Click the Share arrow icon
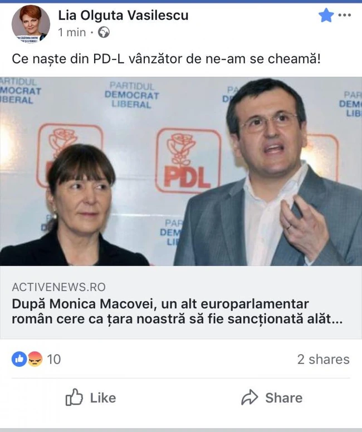Image resolution: width=362 pixels, height=432 pixels. (250, 397)
